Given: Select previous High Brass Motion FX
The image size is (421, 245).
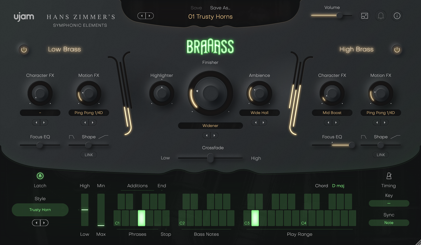Looking at the screenshot, I should click(377, 122).
